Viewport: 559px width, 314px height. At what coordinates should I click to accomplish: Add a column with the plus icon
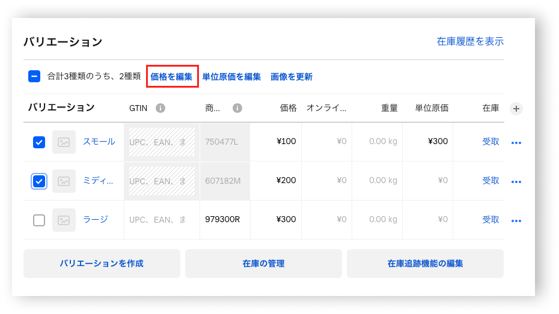[516, 109]
